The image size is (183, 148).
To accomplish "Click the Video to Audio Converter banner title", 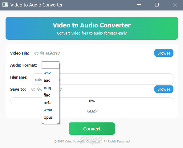I will [92, 25].
